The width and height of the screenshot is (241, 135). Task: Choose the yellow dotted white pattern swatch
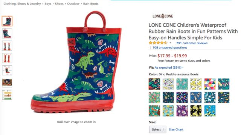[x=196, y=84]
